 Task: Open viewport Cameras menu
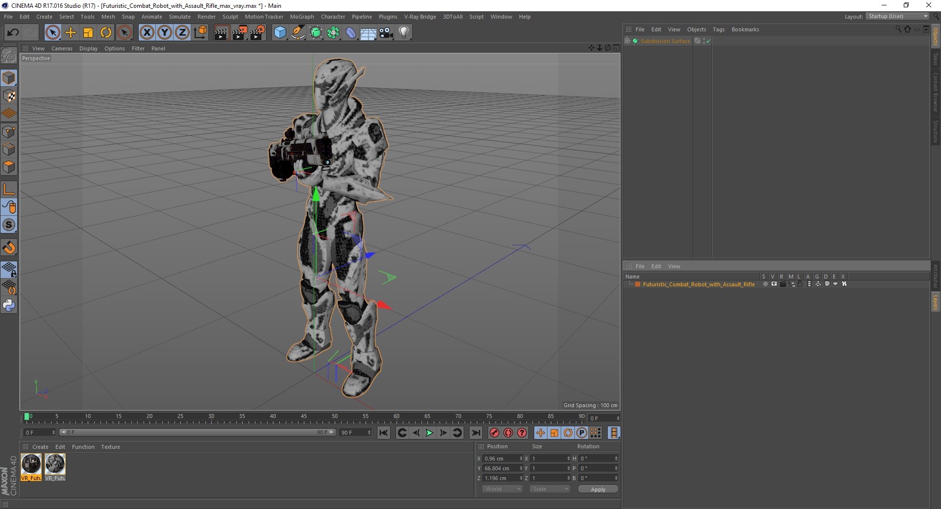click(62, 48)
